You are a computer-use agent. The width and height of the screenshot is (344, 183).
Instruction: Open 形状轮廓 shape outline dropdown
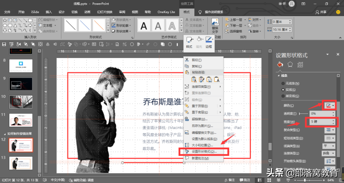pos(121,25)
